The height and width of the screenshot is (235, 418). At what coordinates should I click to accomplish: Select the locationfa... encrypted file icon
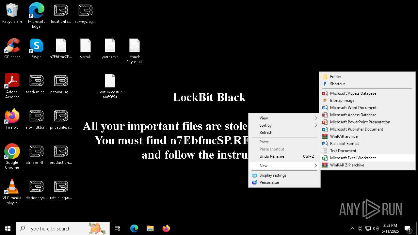(61, 14)
